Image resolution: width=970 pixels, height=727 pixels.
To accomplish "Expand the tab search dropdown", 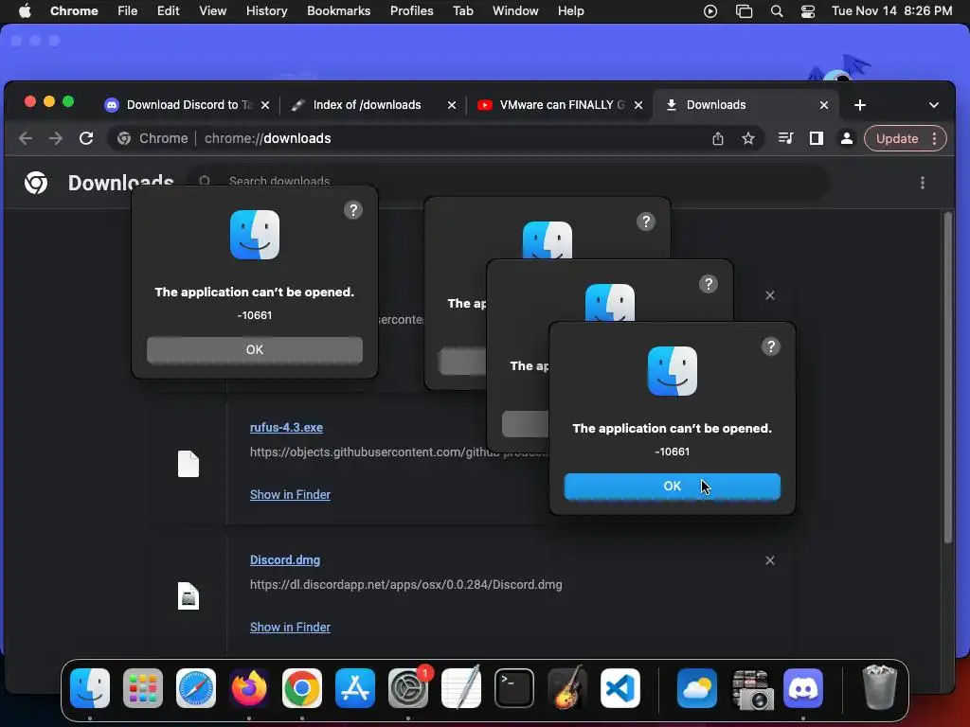I will click(933, 105).
